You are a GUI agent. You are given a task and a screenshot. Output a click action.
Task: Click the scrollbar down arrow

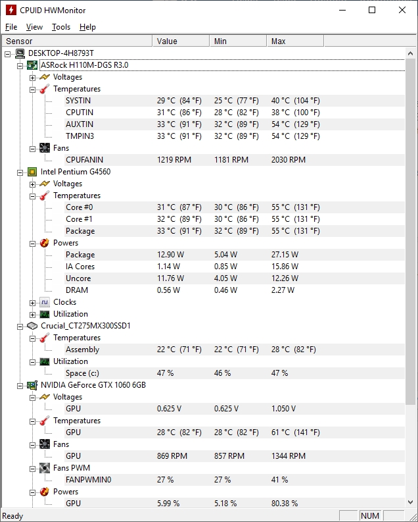click(410, 502)
